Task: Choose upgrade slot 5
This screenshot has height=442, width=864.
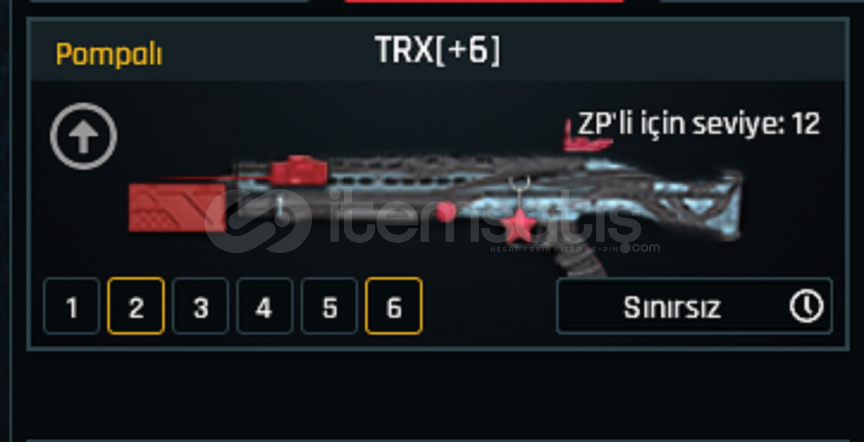Action: [x=329, y=306]
